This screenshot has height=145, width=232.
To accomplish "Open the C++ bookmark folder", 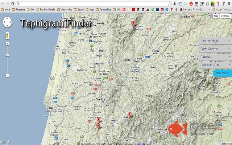I will [30, 10].
